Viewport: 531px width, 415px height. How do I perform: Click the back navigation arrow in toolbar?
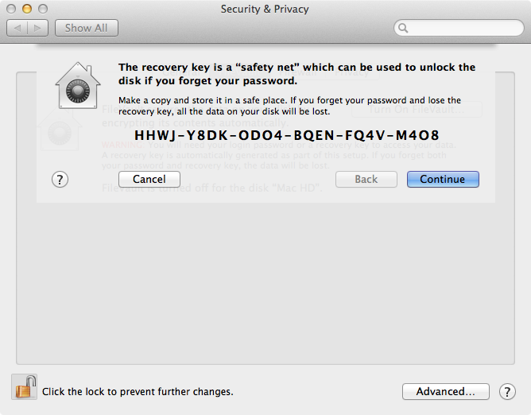pyautogui.click(x=17, y=28)
